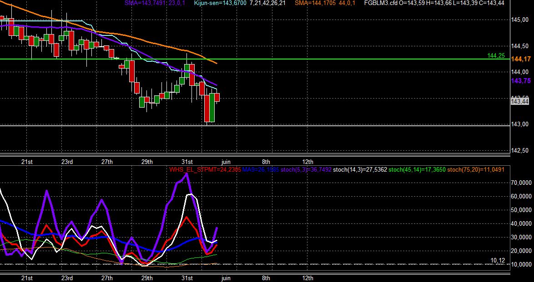Screen dimensions: 534x282
Task: Click the 21st date under the oscillator panel
Action: (27, 278)
